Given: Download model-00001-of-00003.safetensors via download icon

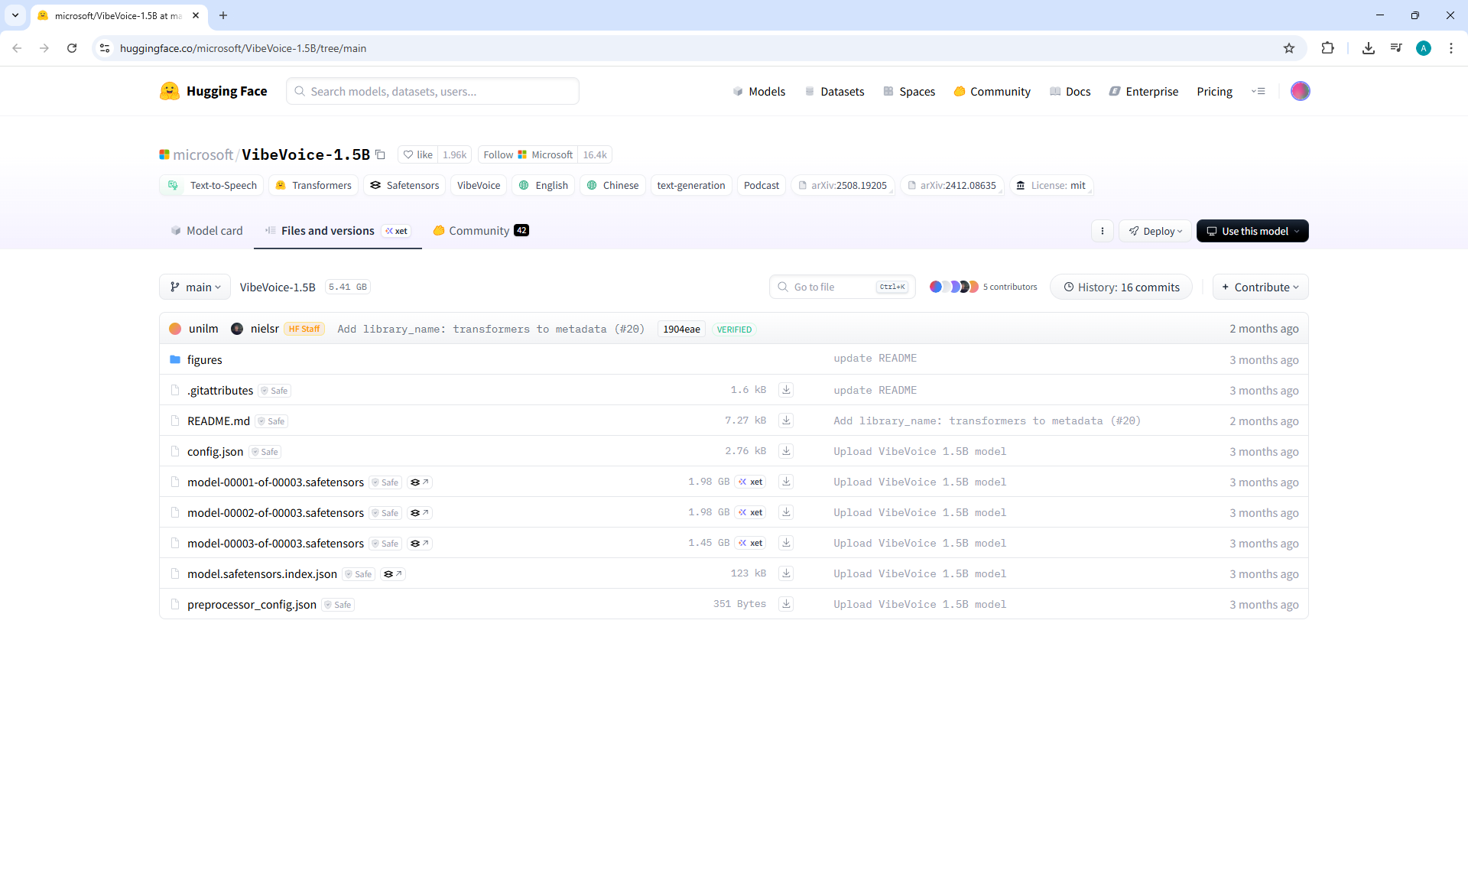Looking at the screenshot, I should click(785, 482).
